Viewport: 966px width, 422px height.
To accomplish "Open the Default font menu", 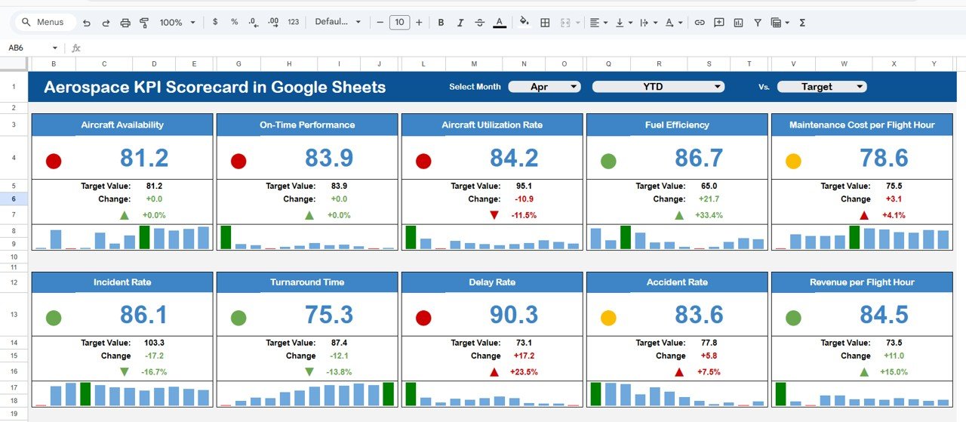I will [338, 23].
